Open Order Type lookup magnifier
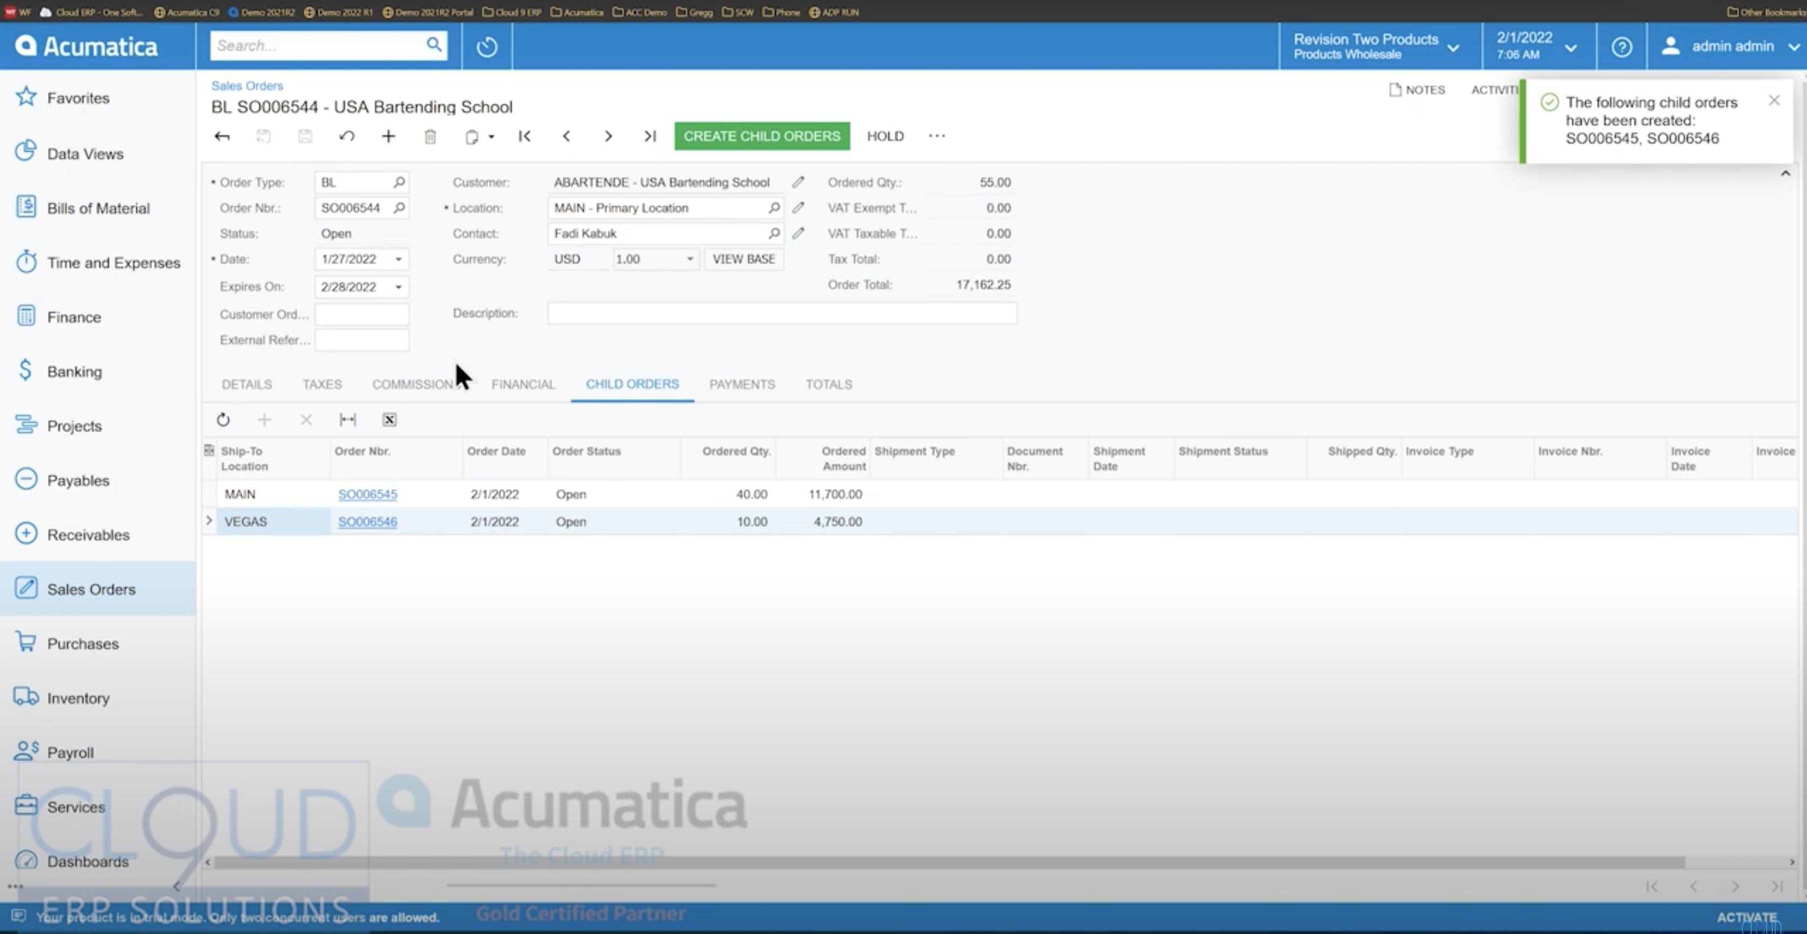 point(399,182)
